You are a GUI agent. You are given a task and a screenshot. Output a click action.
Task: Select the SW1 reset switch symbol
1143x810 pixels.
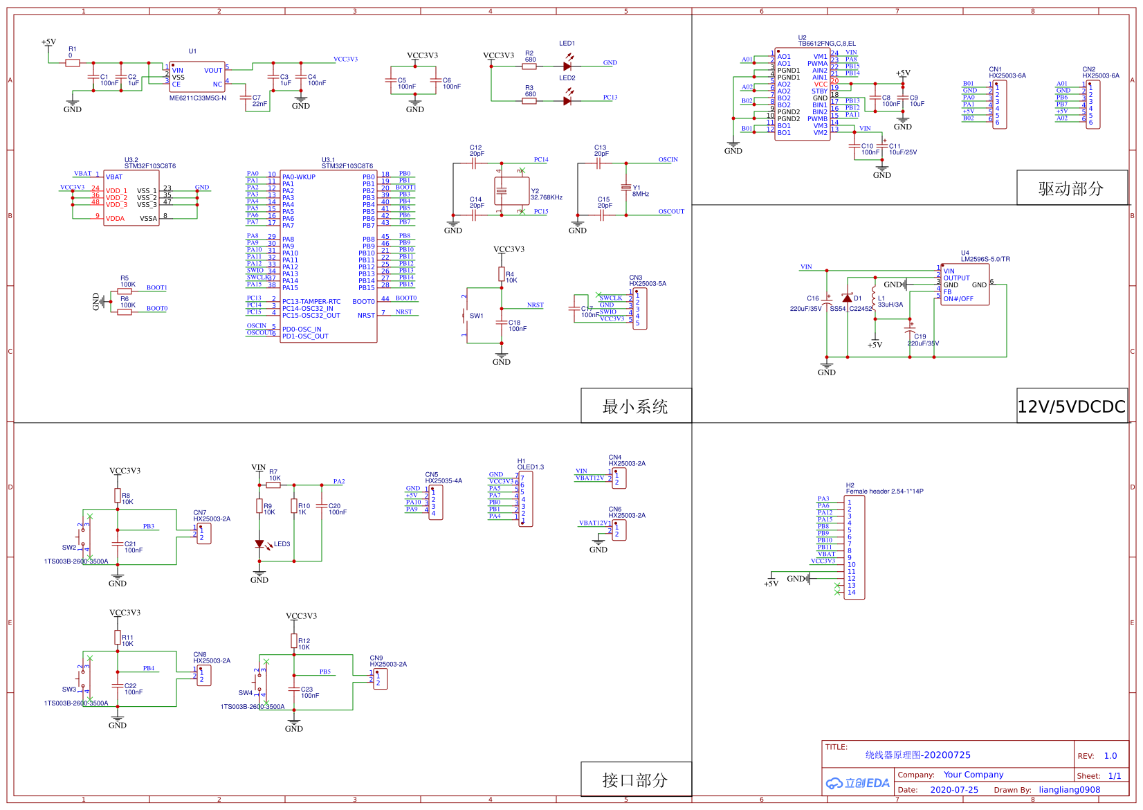pyautogui.click(x=465, y=316)
